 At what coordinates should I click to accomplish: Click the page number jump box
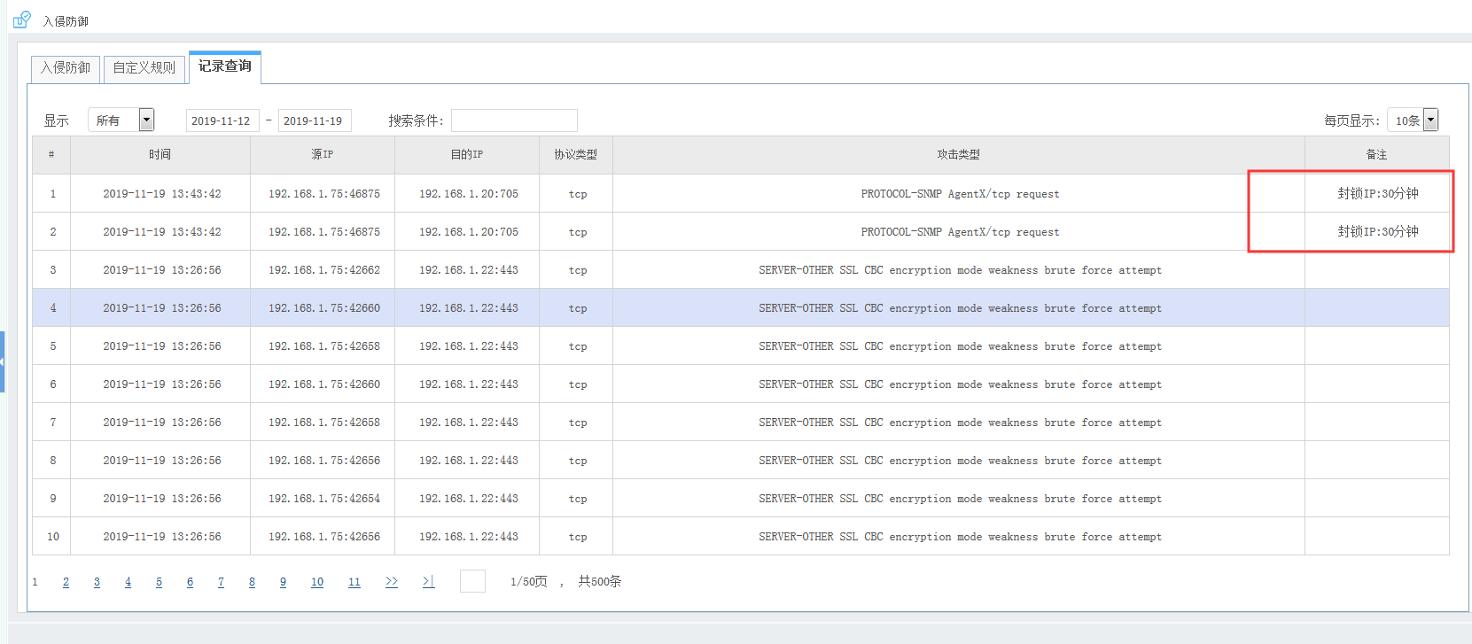pyautogui.click(x=472, y=581)
